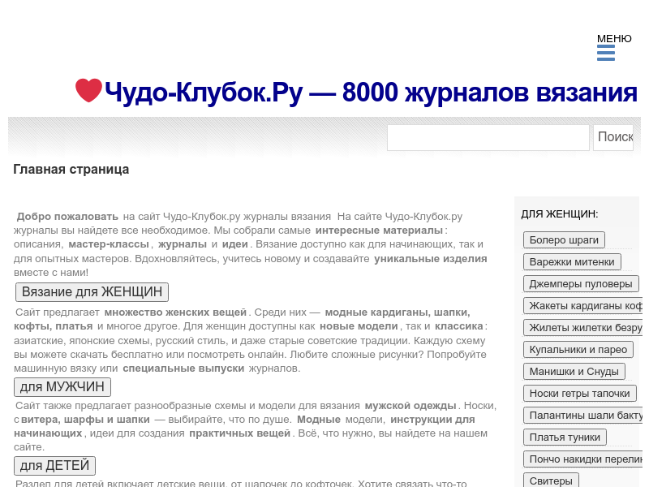
Task: Click the bold text практичных вещей
Action: pyautogui.click(x=240, y=433)
